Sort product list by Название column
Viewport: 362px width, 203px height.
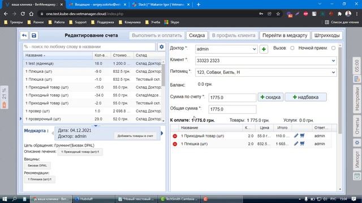tap(58, 55)
